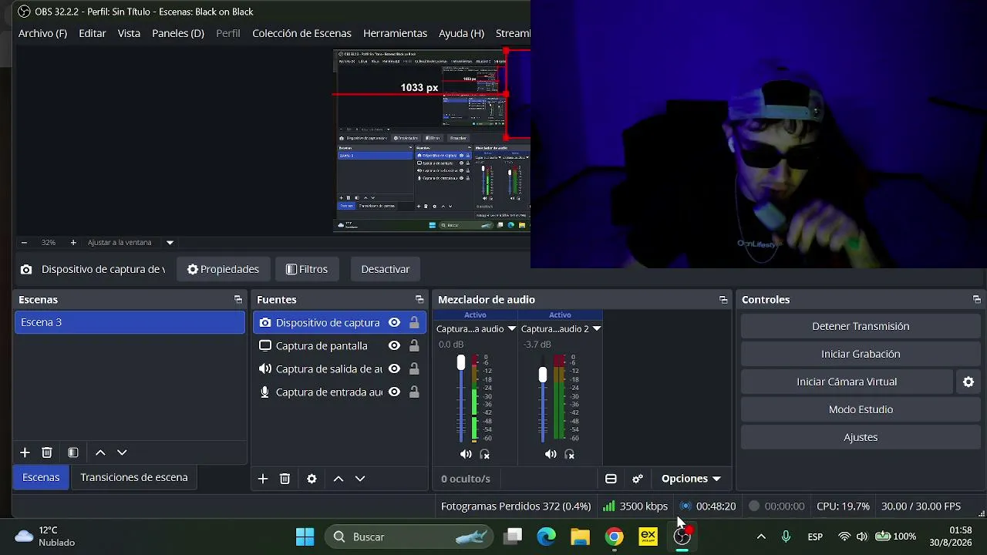The height and width of the screenshot is (555, 987).
Task: Open Ajustes in Controles panel
Action: click(x=861, y=437)
